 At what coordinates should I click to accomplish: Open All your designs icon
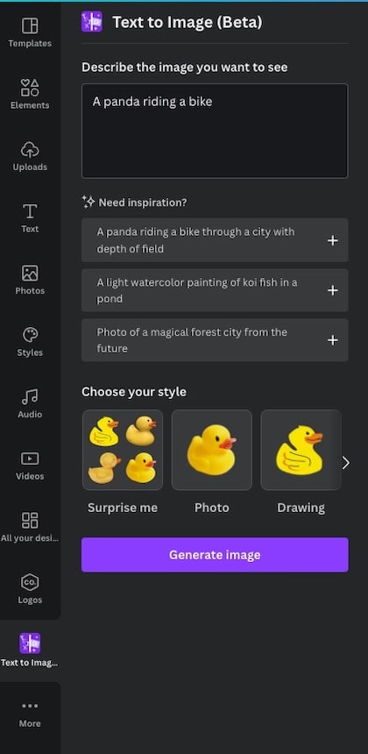click(30, 520)
